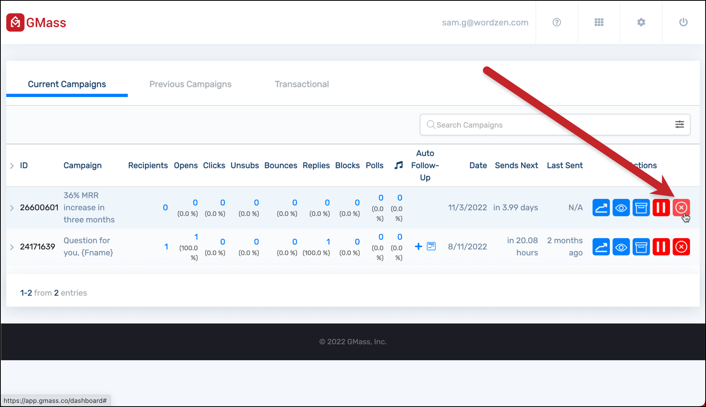This screenshot has height=407, width=706.
Task: Click recipients count 0 for campaign 26600601
Action: coord(165,207)
